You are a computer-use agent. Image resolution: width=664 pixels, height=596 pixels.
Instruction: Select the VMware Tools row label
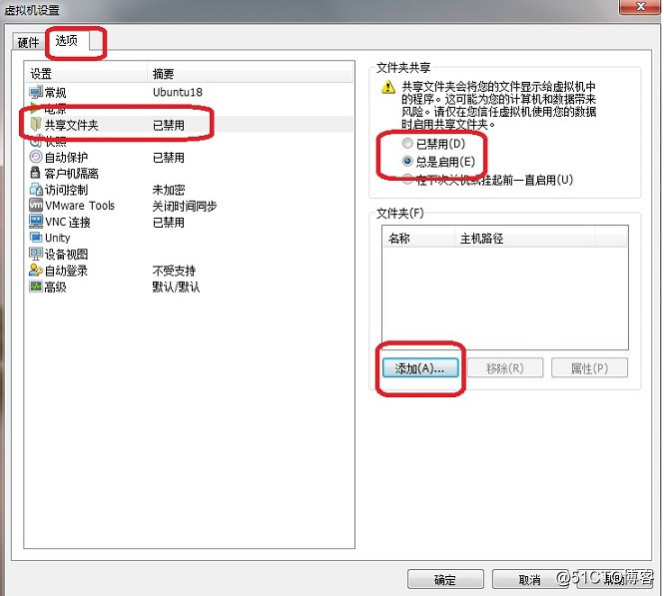[80, 206]
